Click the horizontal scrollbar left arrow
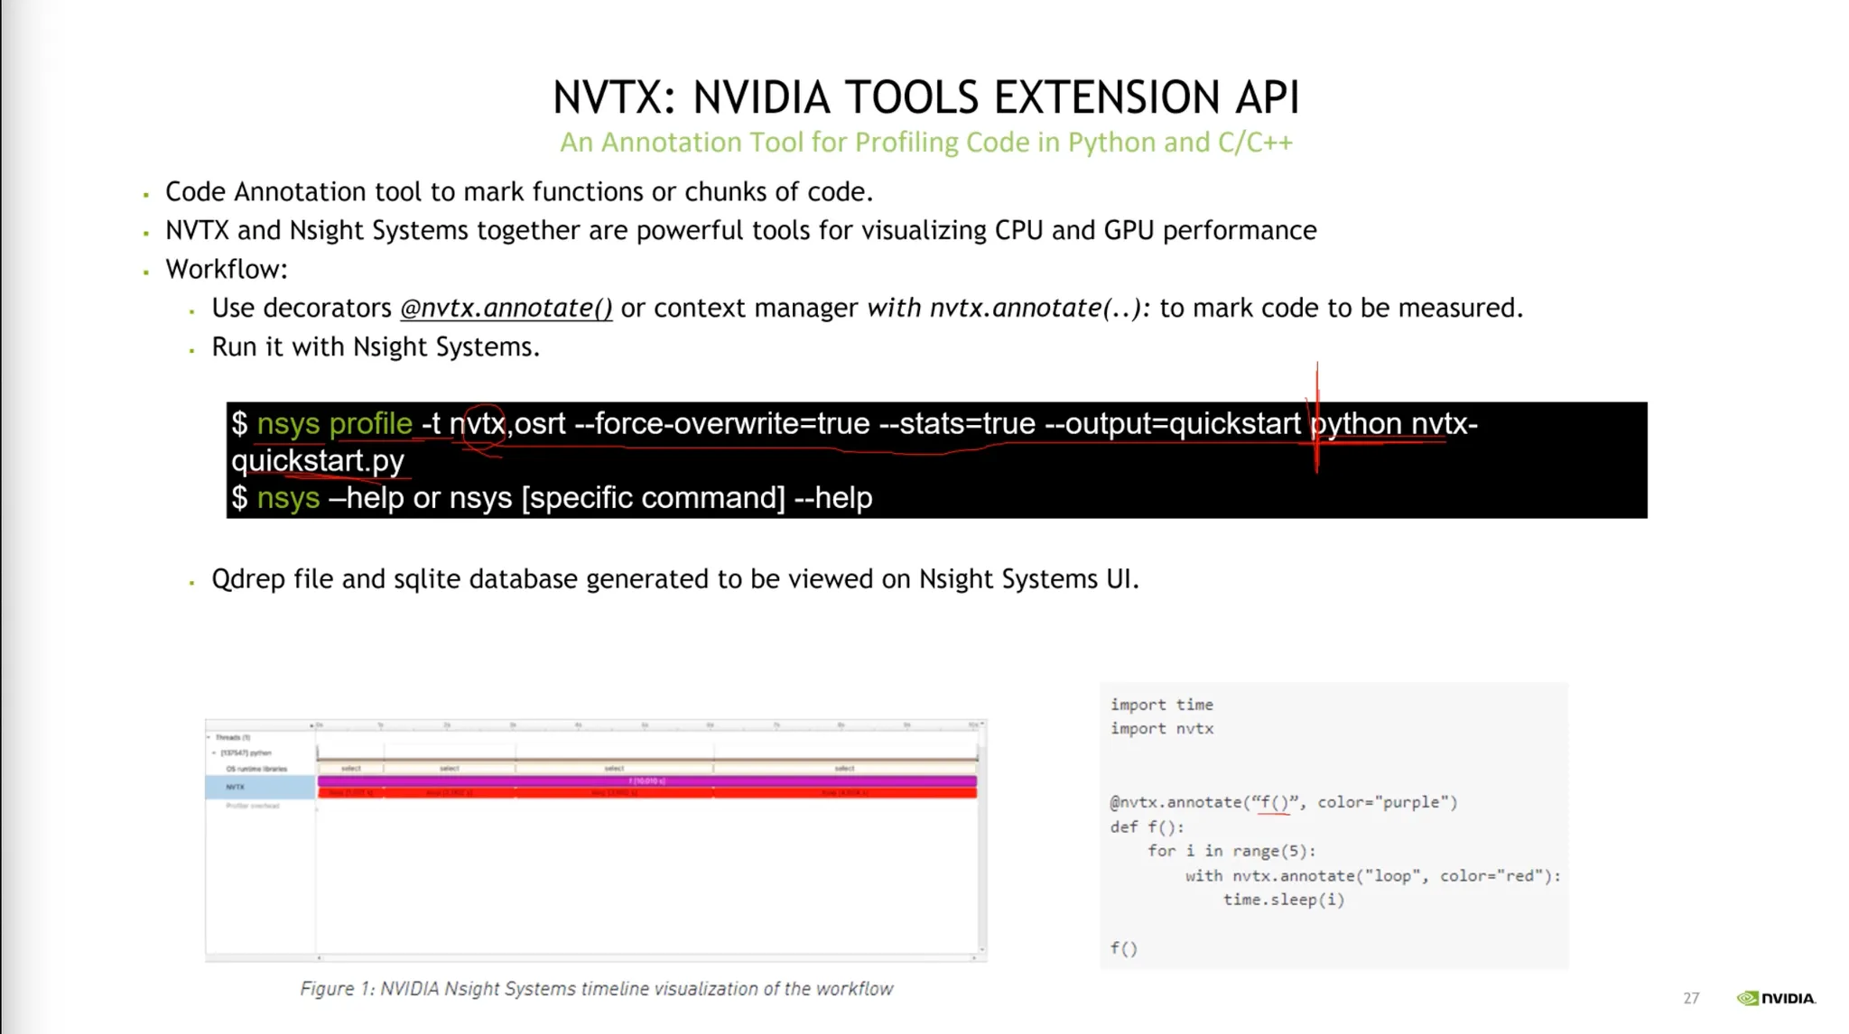1849x1034 pixels. pos(320,957)
